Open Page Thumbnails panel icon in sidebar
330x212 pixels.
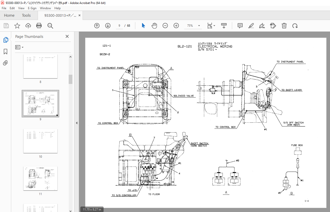(5, 40)
